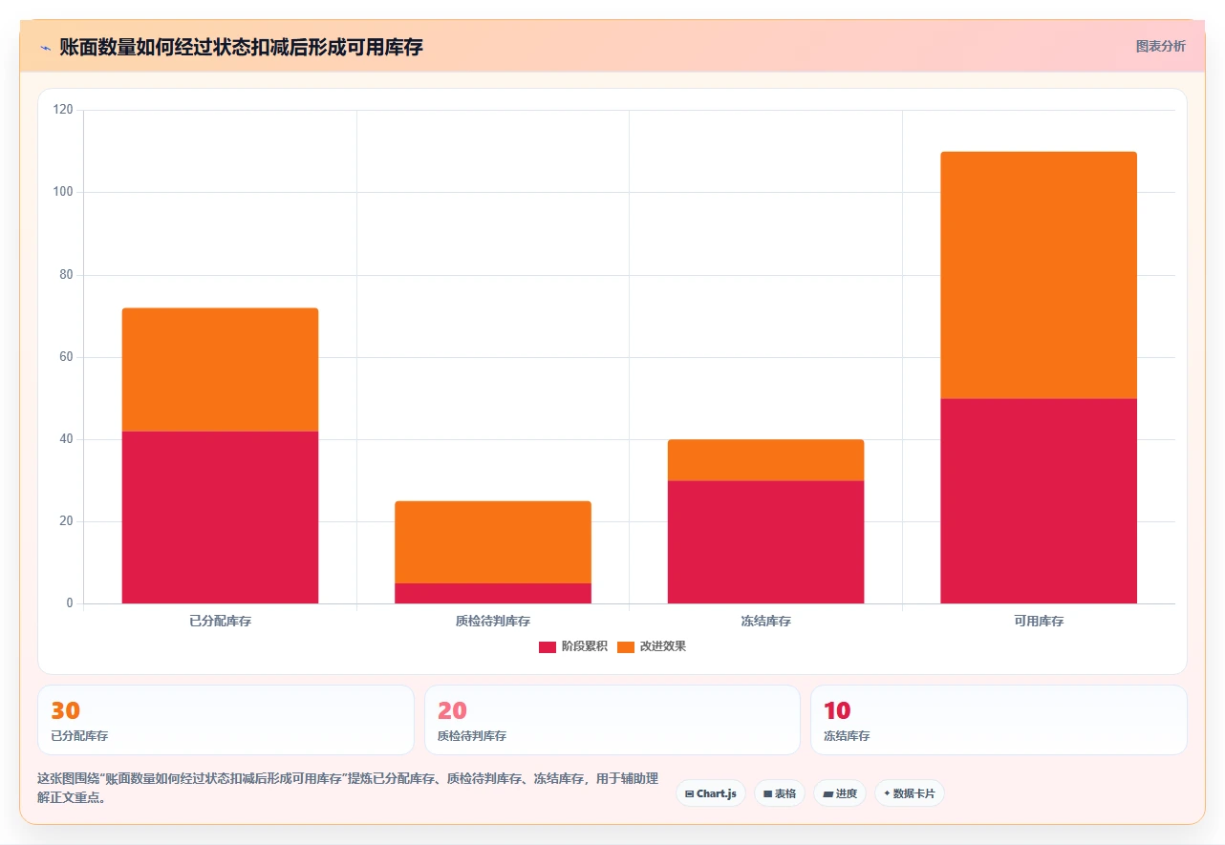Click the 图表分析 label in the header
The width and height of the screenshot is (1225, 845).
pyautogui.click(x=1160, y=46)
